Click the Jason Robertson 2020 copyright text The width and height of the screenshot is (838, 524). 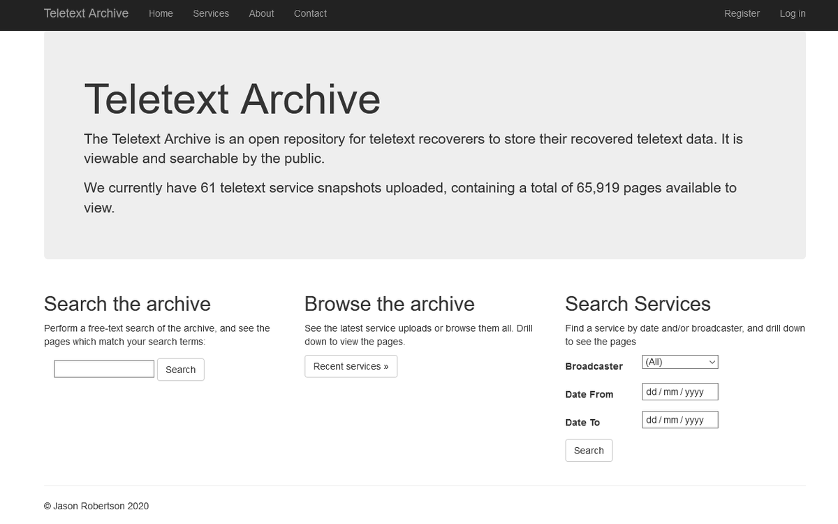tap(96, 506)
